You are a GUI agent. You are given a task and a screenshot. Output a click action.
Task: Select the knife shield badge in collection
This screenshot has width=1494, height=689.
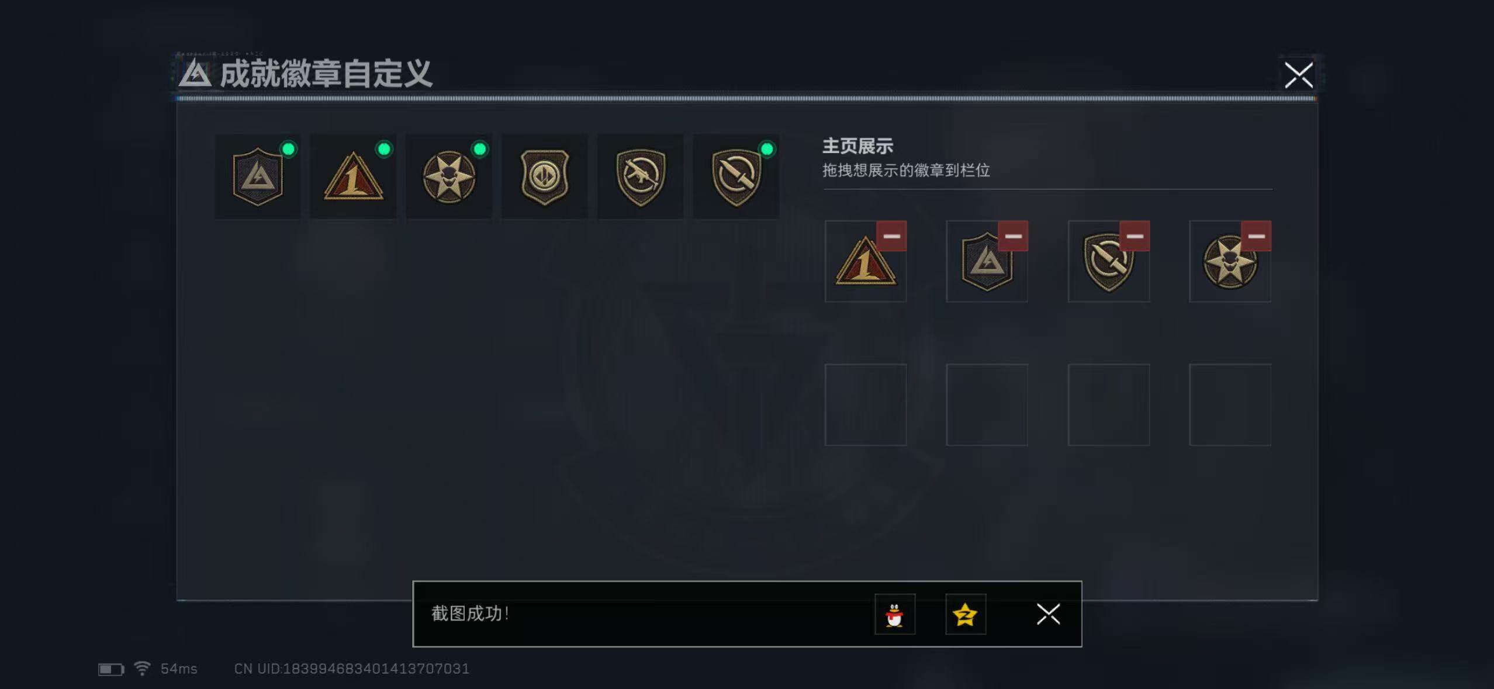coord(736,176)
